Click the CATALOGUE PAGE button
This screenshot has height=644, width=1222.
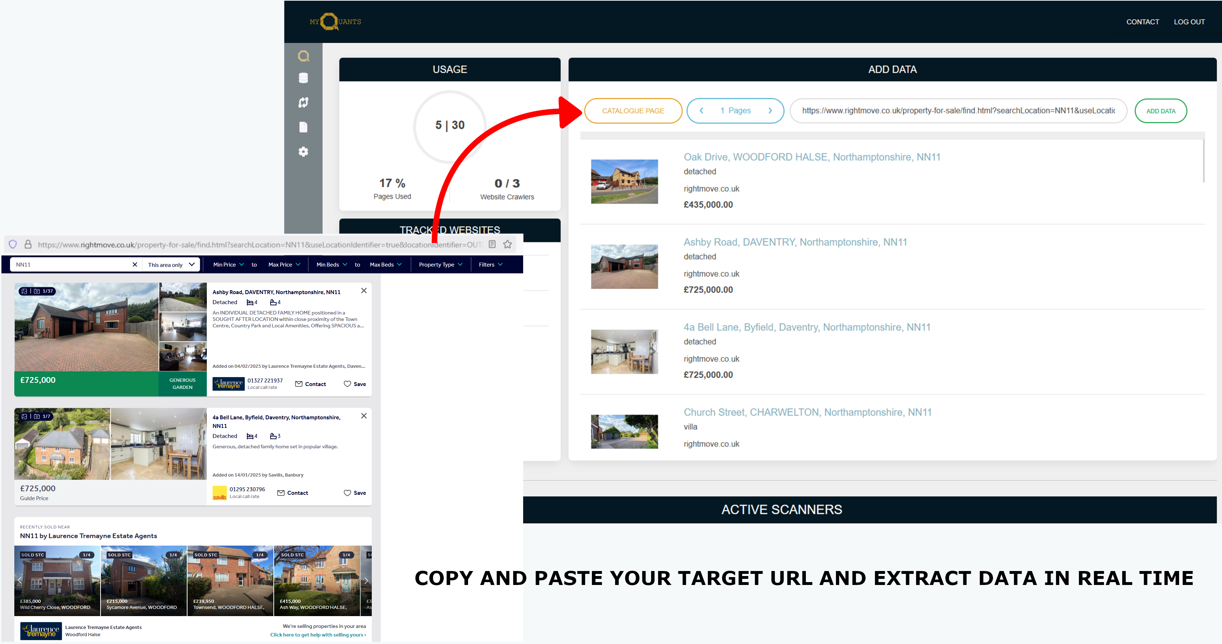(632, 111)
